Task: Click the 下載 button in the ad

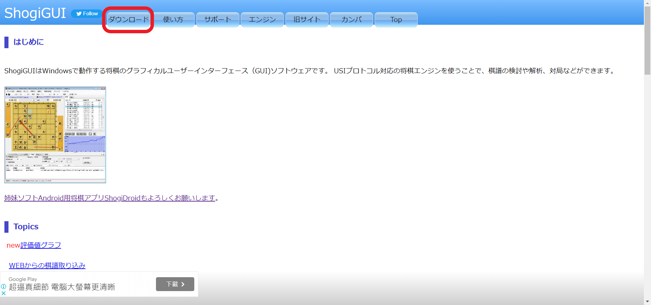Action: [x=175, y=284]
